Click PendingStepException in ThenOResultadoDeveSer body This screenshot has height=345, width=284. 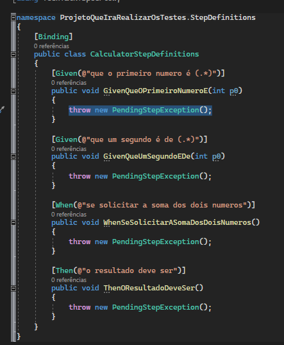pos(156,307)
